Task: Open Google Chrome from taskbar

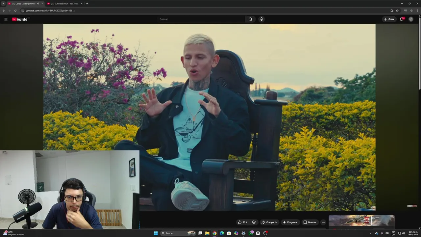Action: [x=214, y=233]
